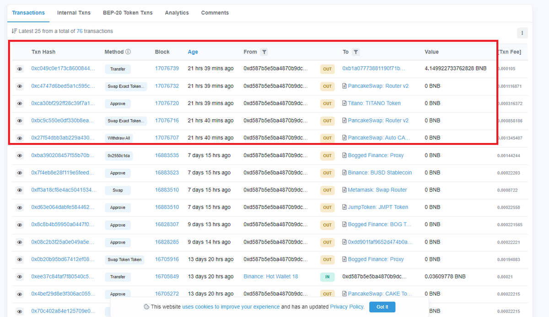Open block 17076707
549x317 pixels.
click(x=167, y=138)
